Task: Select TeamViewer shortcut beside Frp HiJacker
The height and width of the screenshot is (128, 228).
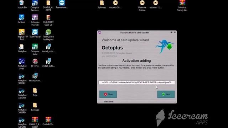Action: [35, 33]
